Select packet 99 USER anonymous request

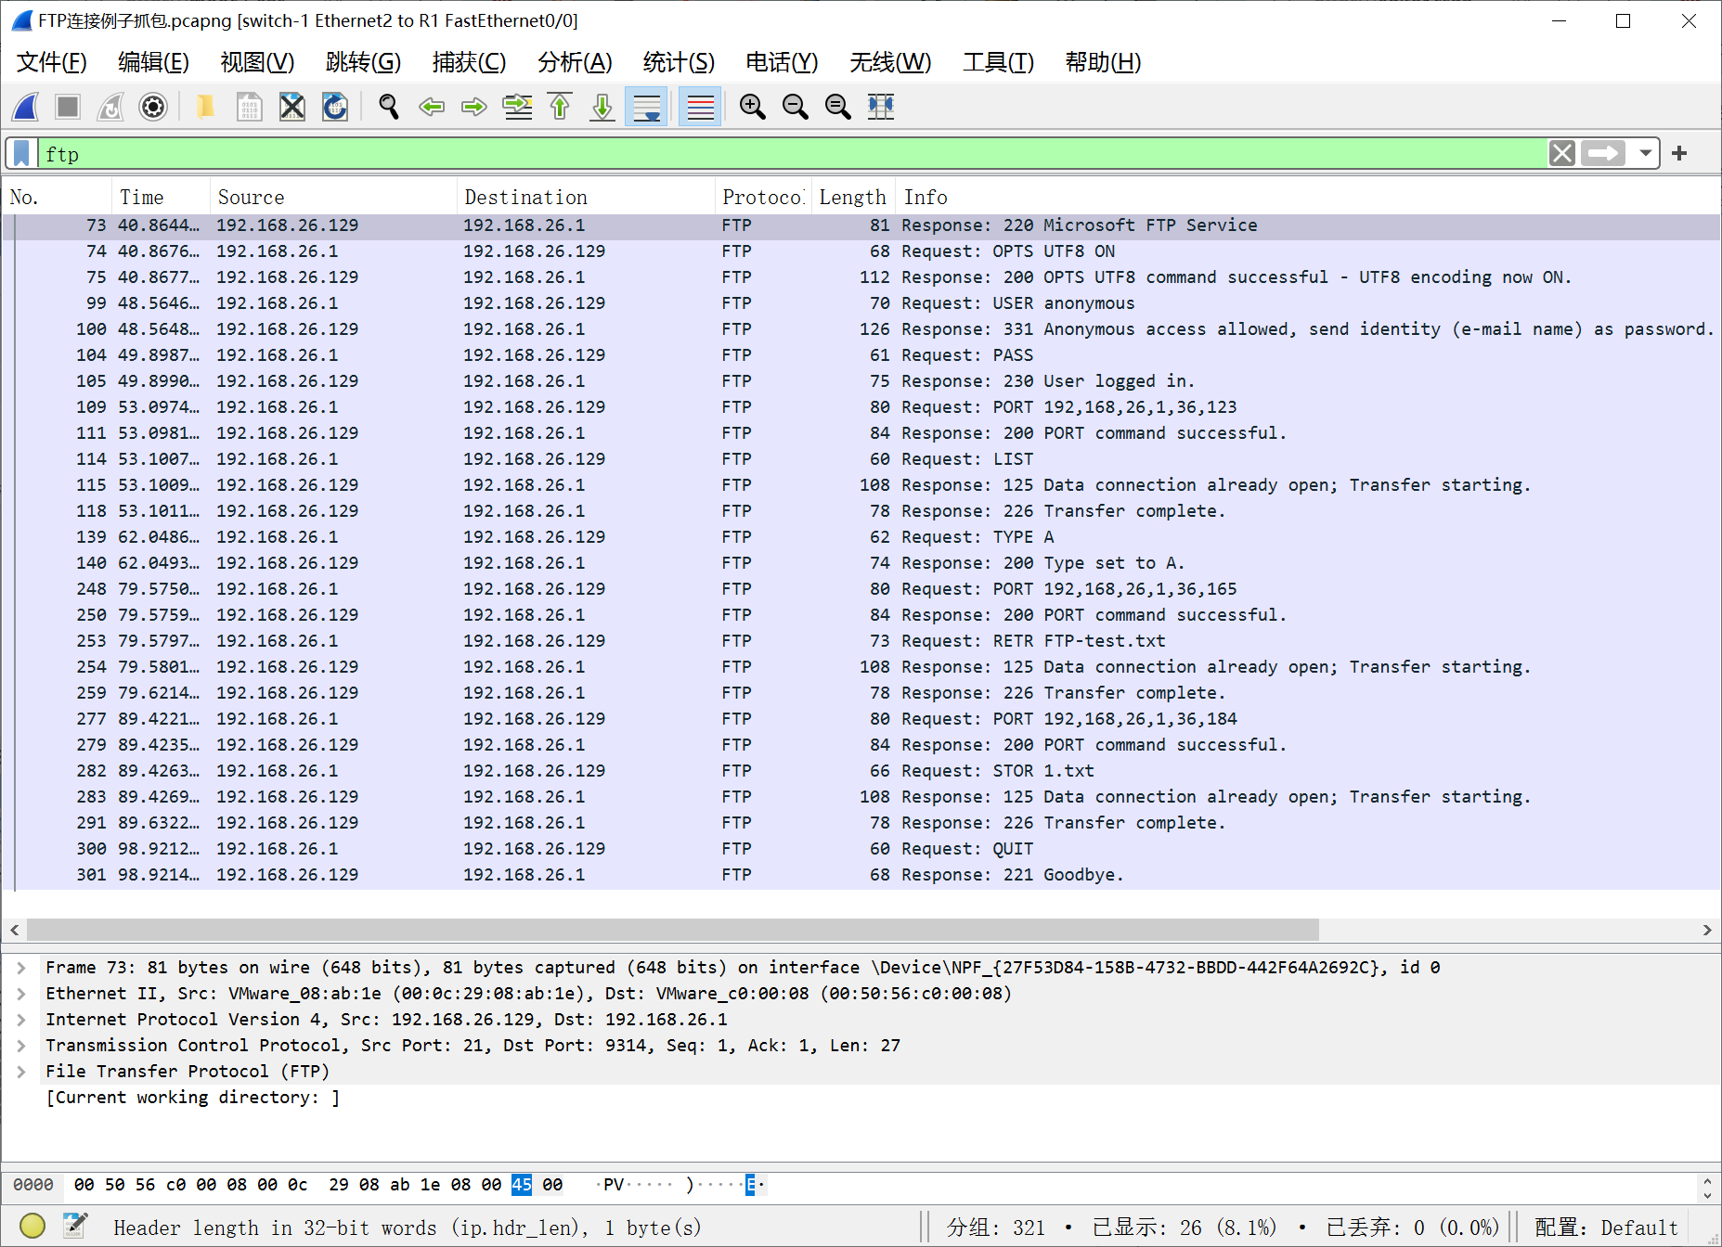861,303
